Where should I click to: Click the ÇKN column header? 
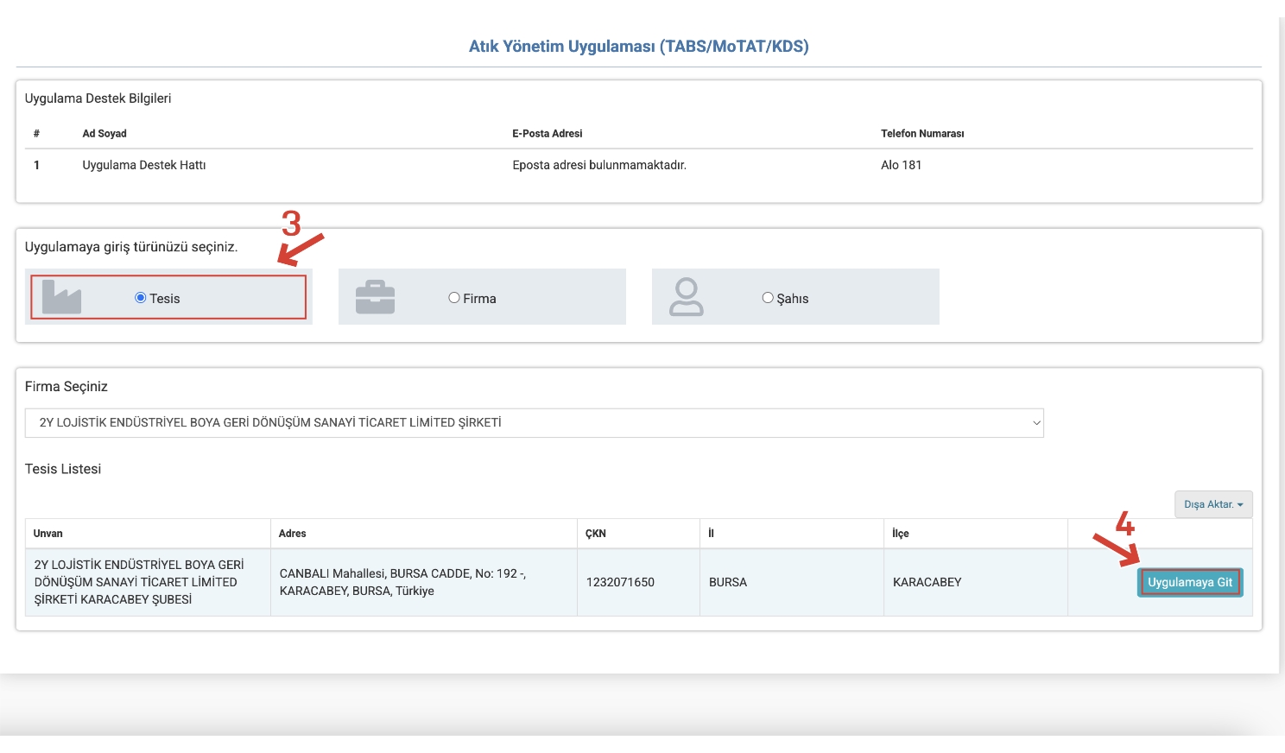(x=596, y=534)
